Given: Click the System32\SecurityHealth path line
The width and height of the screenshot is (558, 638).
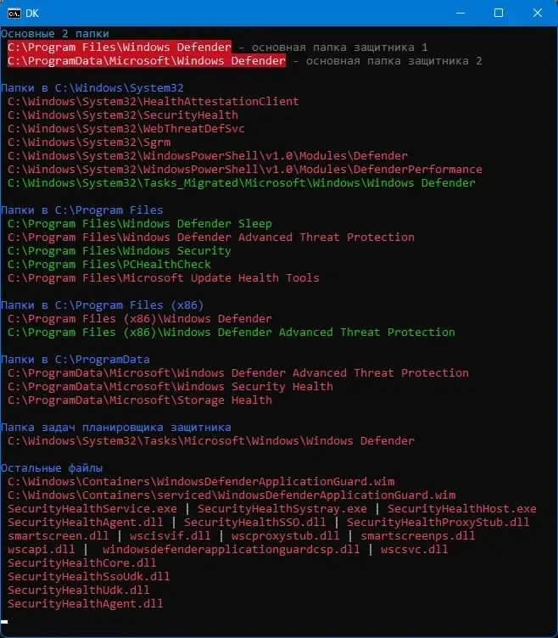Looking at the screenshot, I should click(122, 115).
